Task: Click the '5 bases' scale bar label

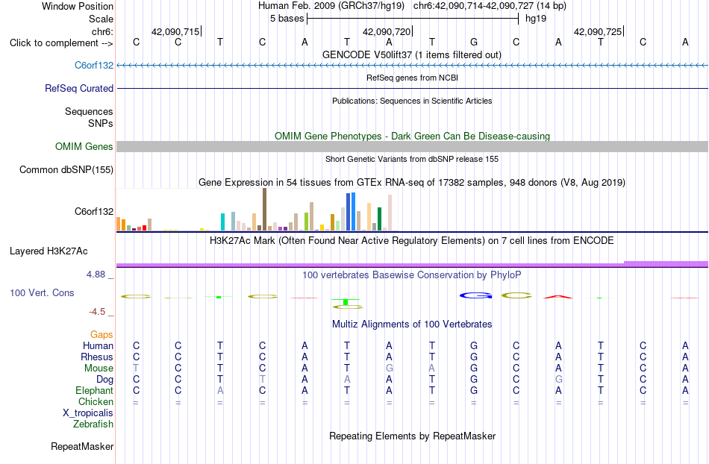Action: 287,19
